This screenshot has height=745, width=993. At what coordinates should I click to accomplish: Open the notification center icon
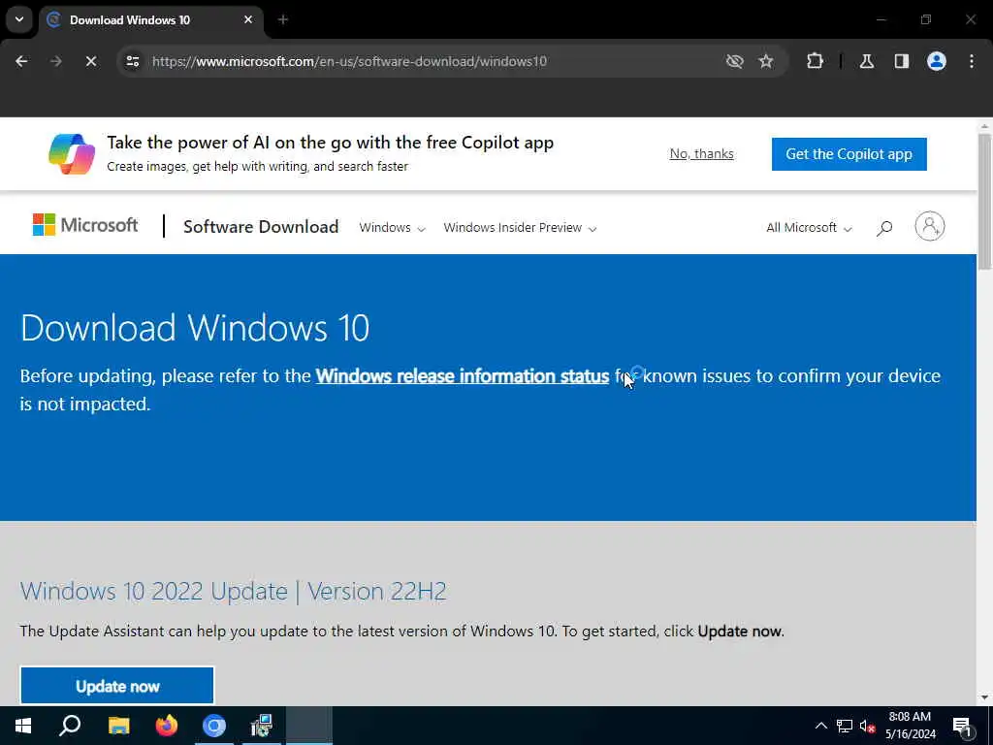[963, 726]
